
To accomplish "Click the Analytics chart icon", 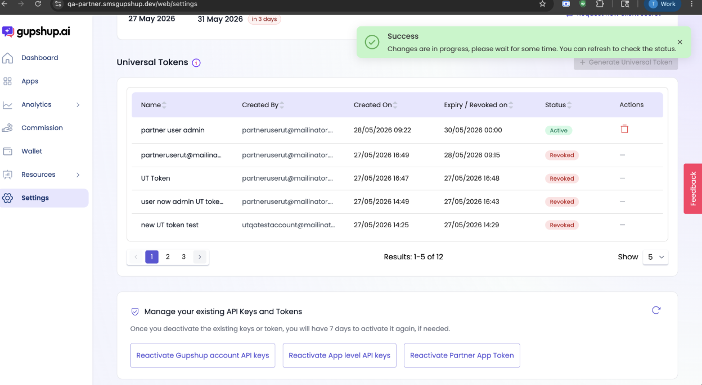I will [7, 105].
